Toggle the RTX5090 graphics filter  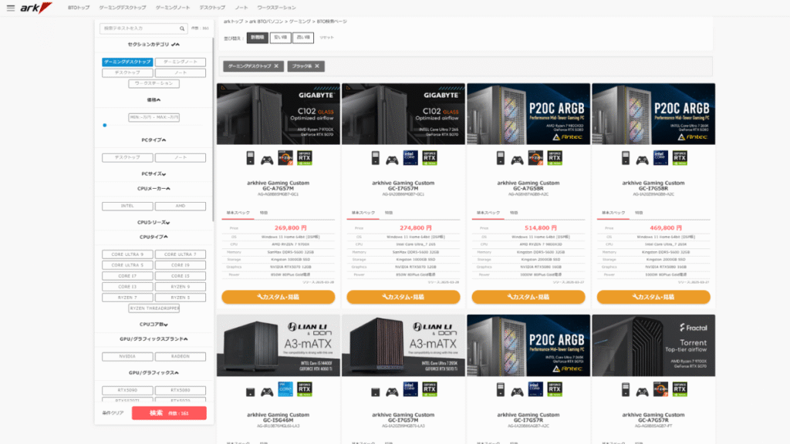coord(127,390)
